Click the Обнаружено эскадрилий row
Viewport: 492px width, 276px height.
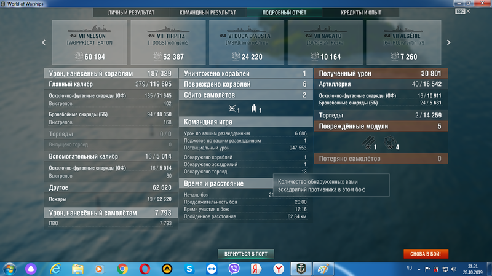pyautogui.click(x=245, y=164)
